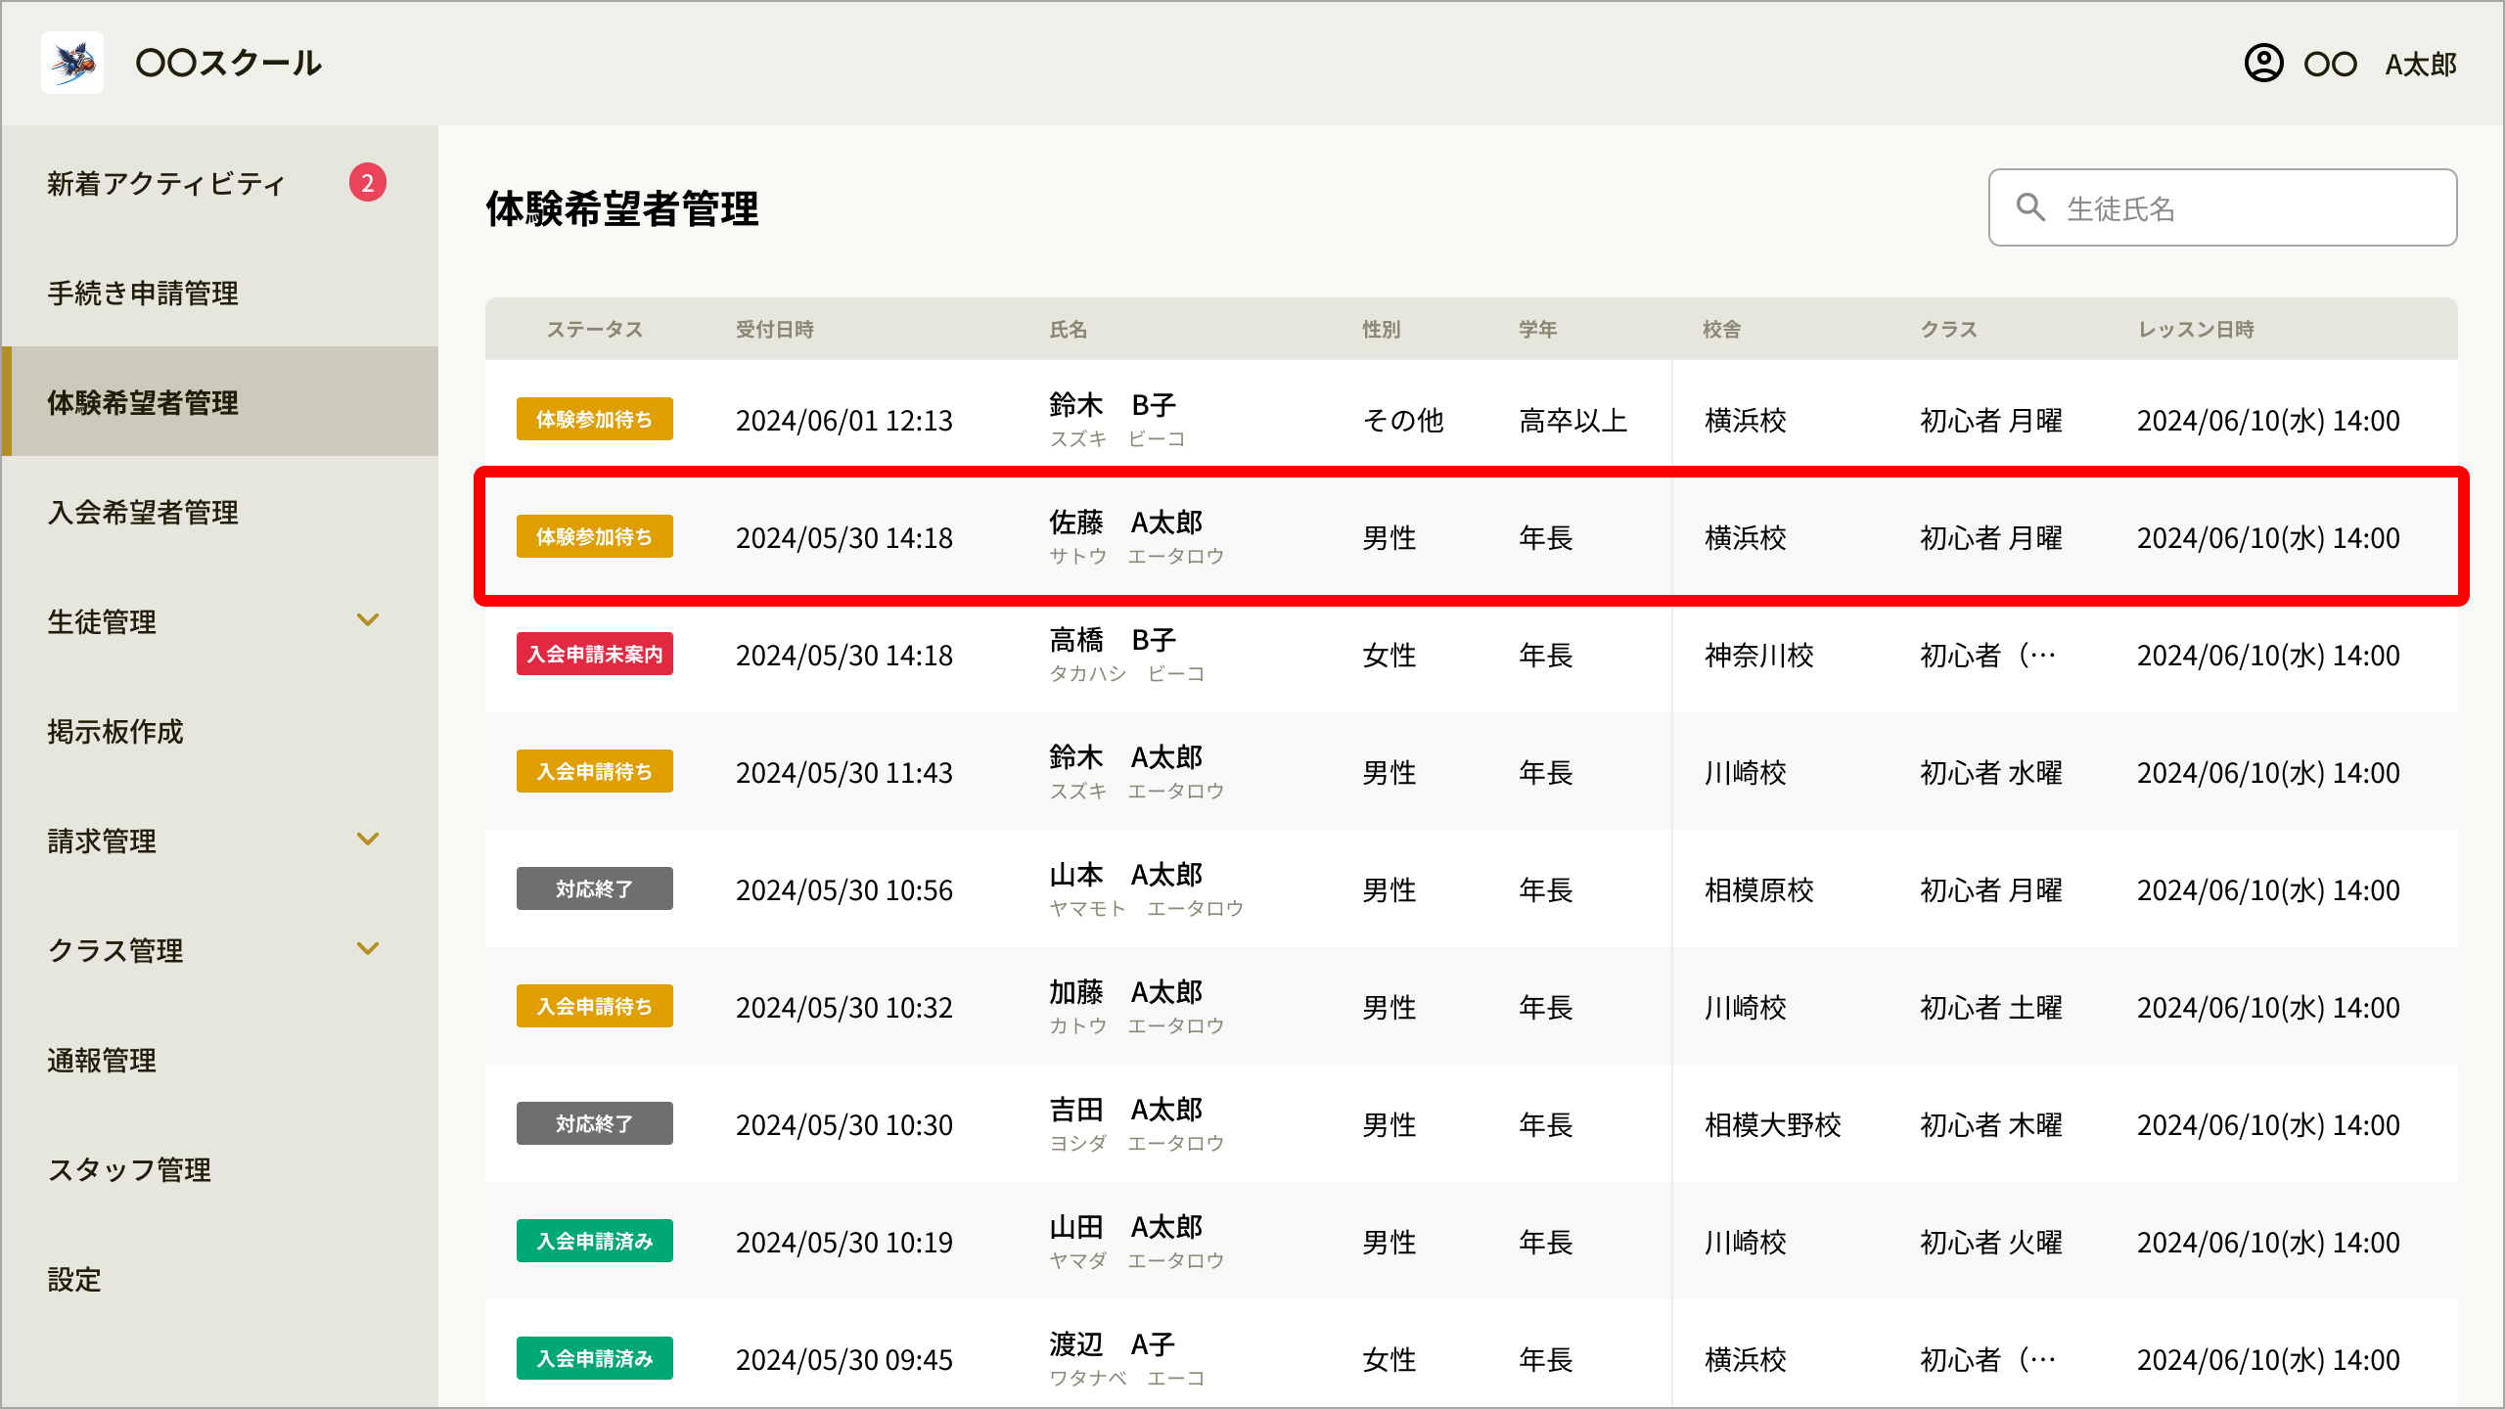2505x1409 pixels.
Task: Click 初心者 火曜 class cell
Action: point(1991,1242)
